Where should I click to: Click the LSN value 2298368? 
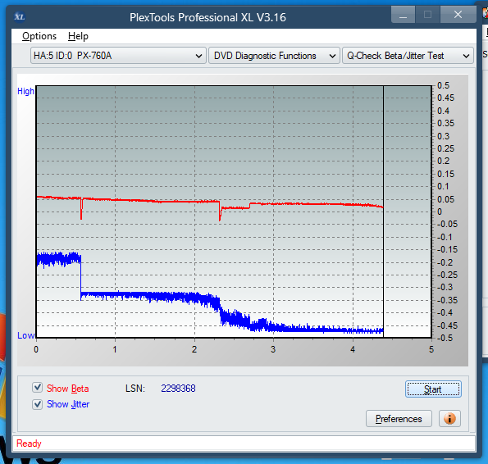(178, 388)
